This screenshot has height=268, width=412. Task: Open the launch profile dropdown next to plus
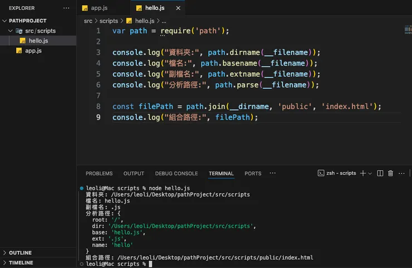[x=370, y=173]
